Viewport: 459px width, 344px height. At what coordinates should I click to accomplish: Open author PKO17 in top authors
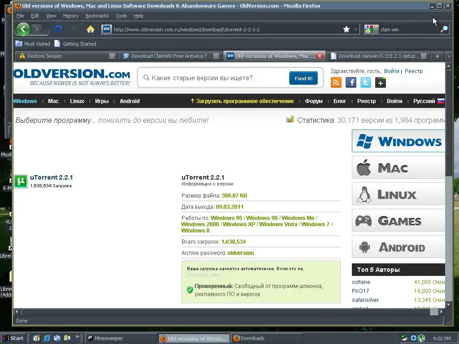tap(360, 291)
